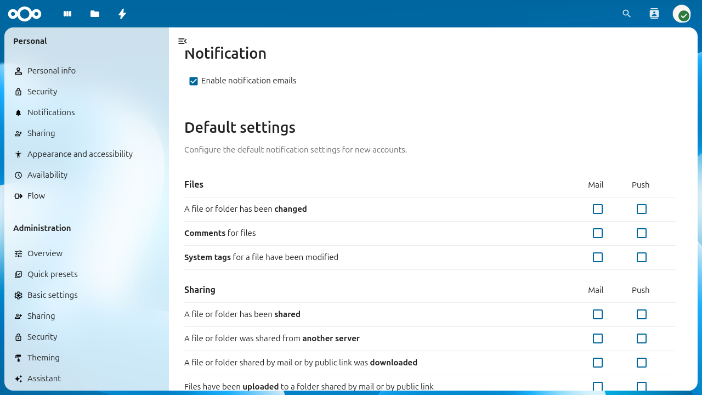Enable Mail for System tags modified
702x395 pixels.
(598, 257)
